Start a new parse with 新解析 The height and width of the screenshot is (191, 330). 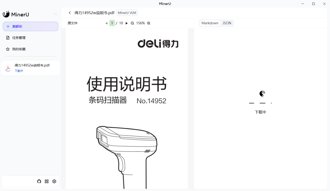tap(31, 26)
